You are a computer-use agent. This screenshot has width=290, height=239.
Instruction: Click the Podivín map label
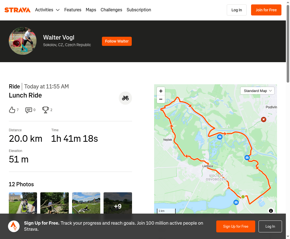point(271,107)
